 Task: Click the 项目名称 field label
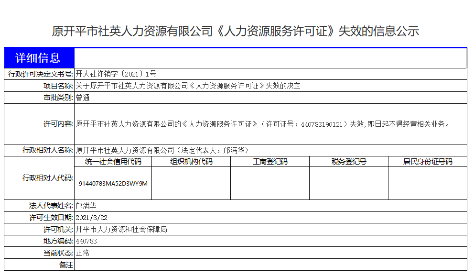coord(58,86)
